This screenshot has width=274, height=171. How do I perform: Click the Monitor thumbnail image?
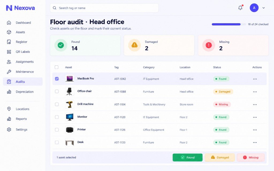point(70,117)
